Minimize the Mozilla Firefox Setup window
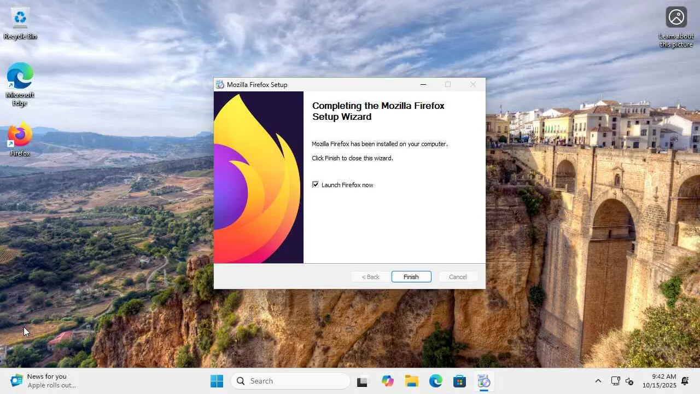 coord(423,84)
